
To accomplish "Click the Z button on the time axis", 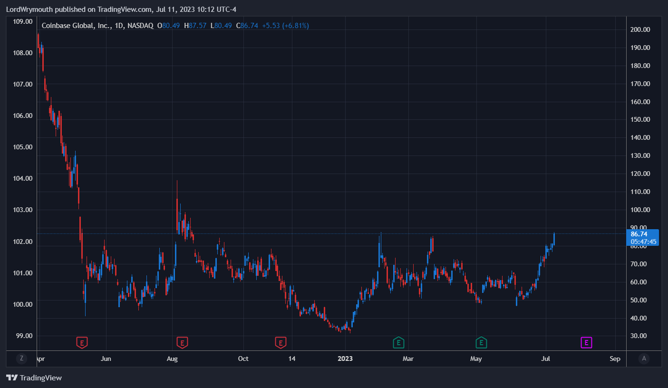I will [21, 359].
